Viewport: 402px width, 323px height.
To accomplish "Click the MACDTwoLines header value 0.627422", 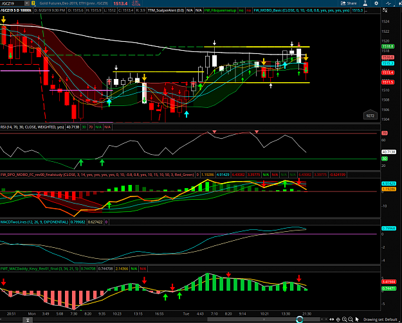I will (x=95, y=222).
